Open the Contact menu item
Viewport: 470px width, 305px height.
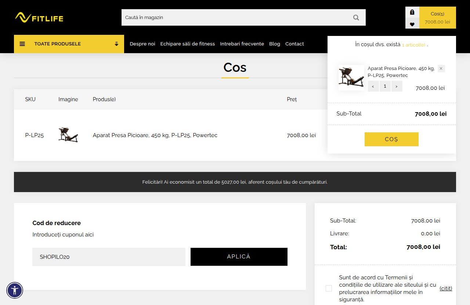click(294, 44)
